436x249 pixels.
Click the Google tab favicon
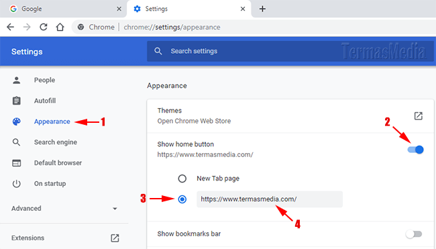coord(13,9)
